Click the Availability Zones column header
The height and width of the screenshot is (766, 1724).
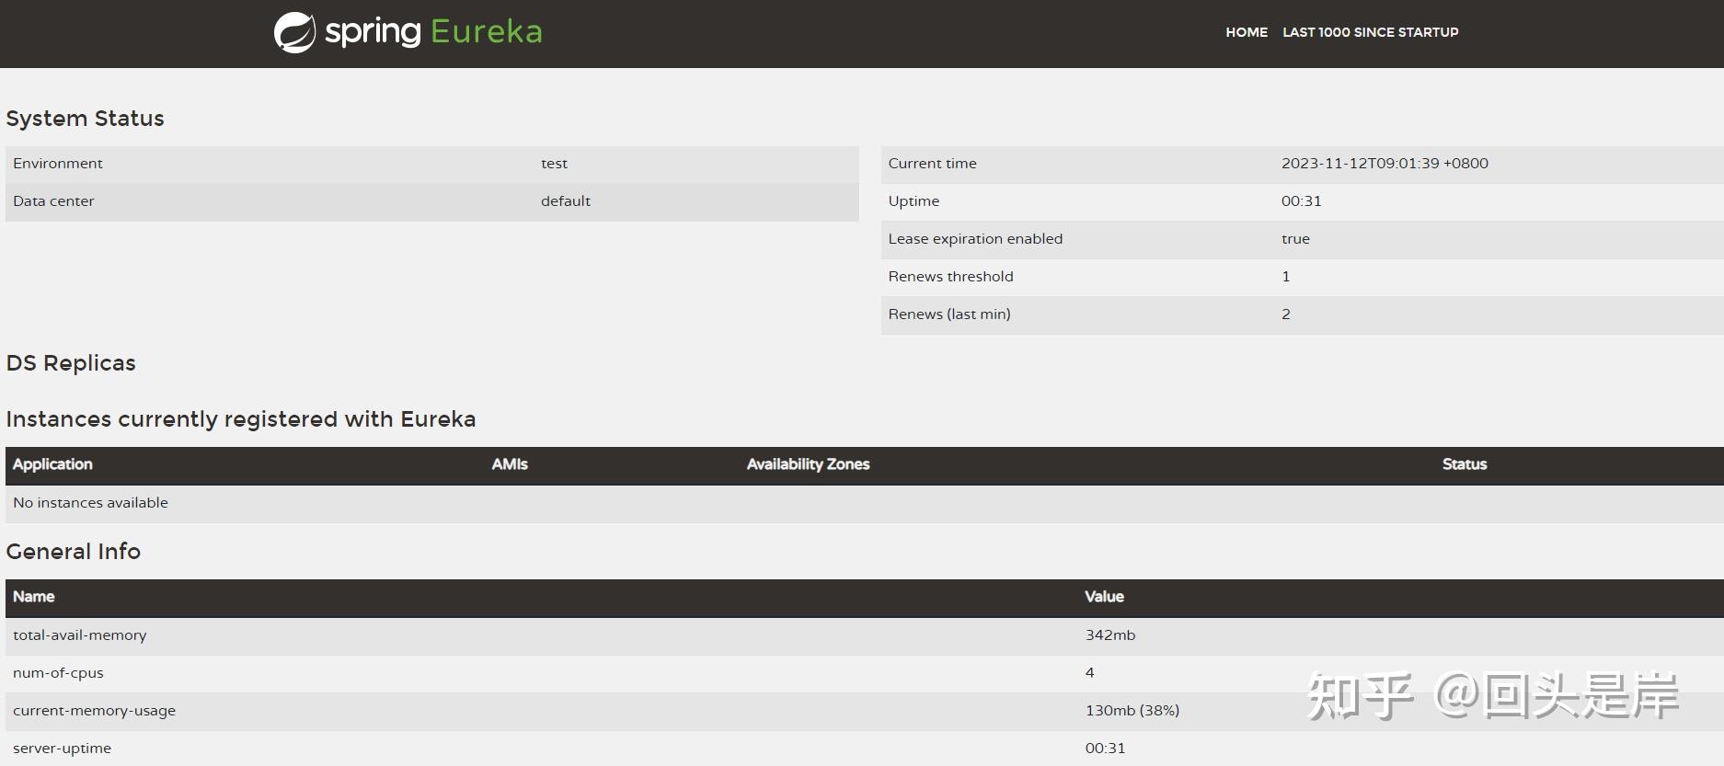(x=808, y=464)
